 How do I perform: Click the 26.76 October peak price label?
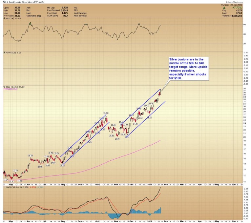pyautogui.click(x=106, y=113)
